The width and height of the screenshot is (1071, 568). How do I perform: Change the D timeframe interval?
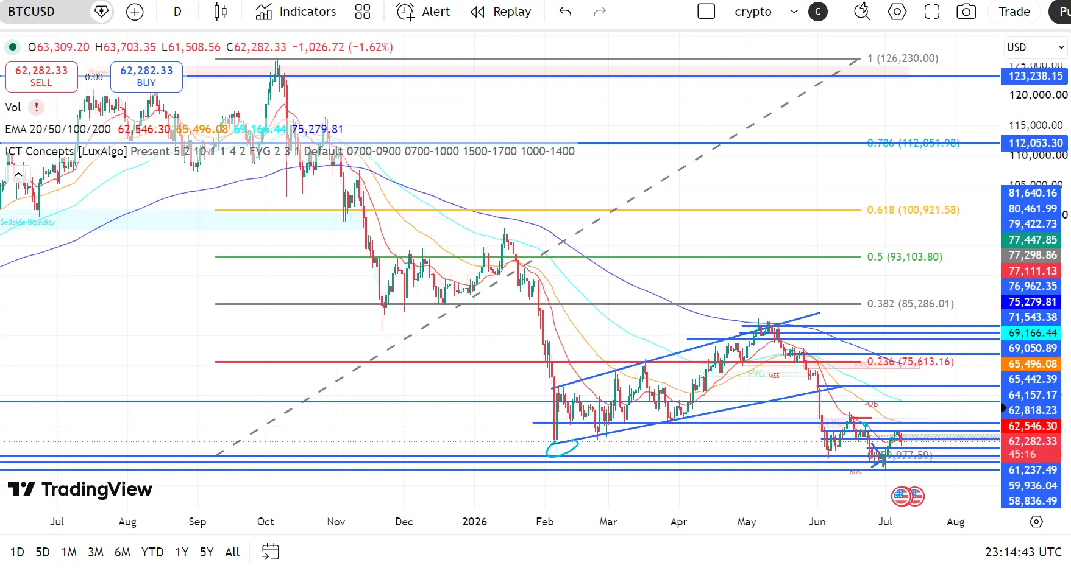[x=177, y=12]
